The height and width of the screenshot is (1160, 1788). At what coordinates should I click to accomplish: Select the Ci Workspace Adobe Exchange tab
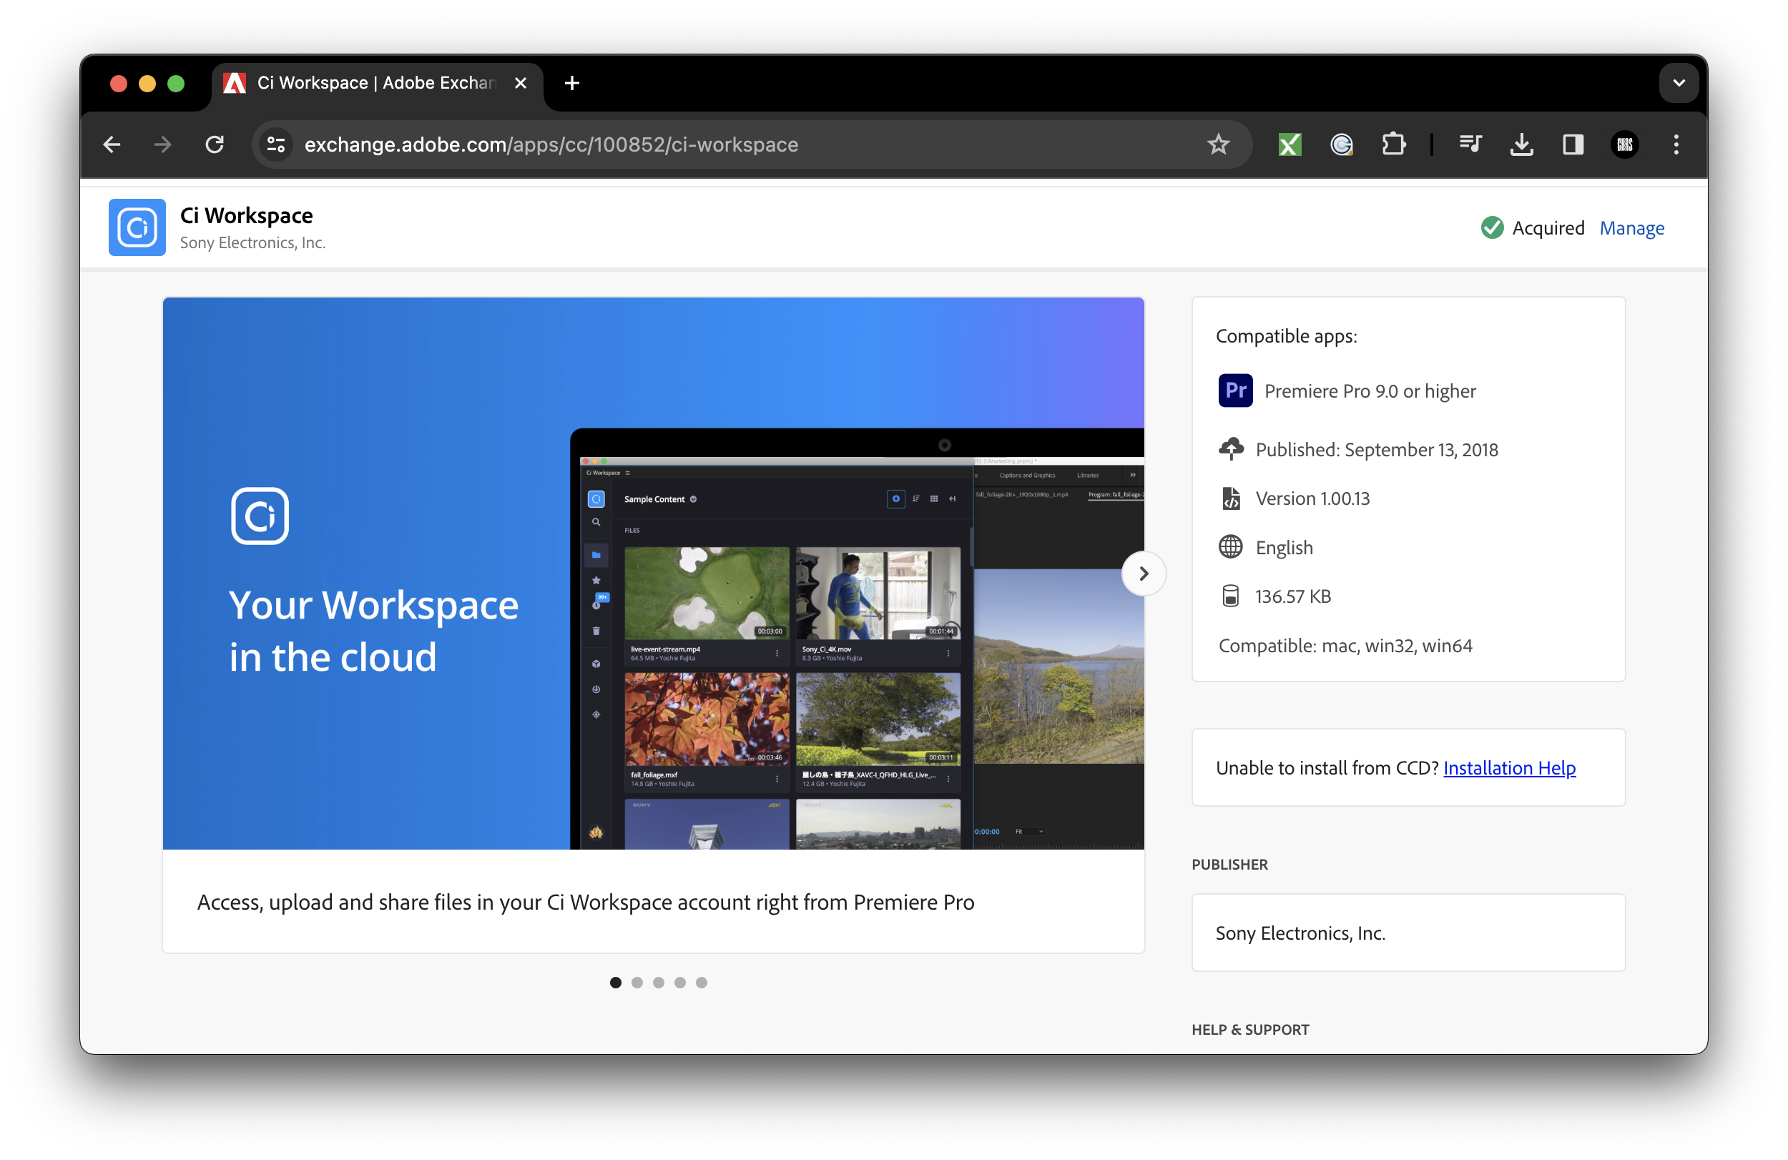coord(375,83)
